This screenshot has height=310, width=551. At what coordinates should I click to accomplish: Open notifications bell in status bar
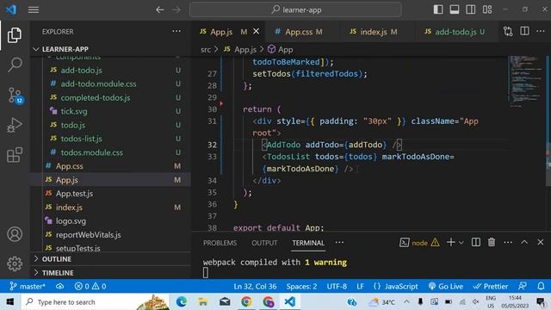[x=541, y=287]
